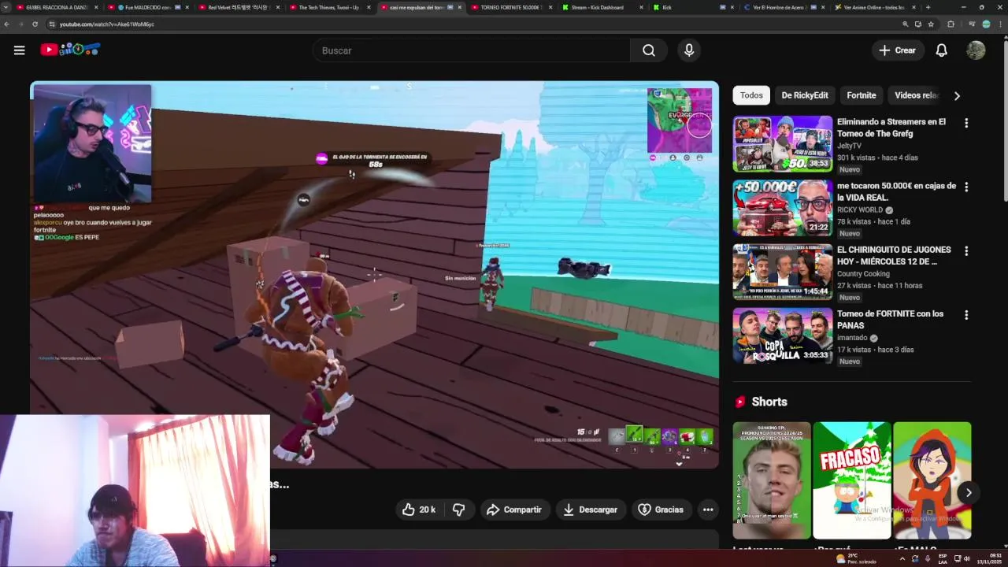Bookmark this page with the star

[932, 24]
